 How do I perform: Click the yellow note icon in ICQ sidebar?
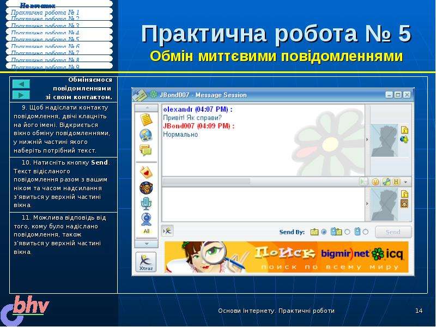tap(146, 119)
